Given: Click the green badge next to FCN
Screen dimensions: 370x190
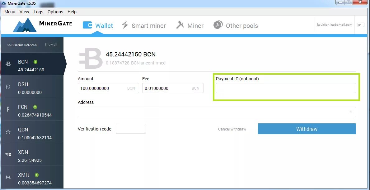Looking at the screenshot, I should 35,107.
